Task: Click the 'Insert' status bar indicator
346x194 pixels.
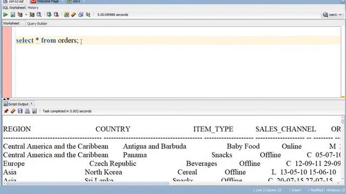Action: pyautogui.click(x=296, y=190)
